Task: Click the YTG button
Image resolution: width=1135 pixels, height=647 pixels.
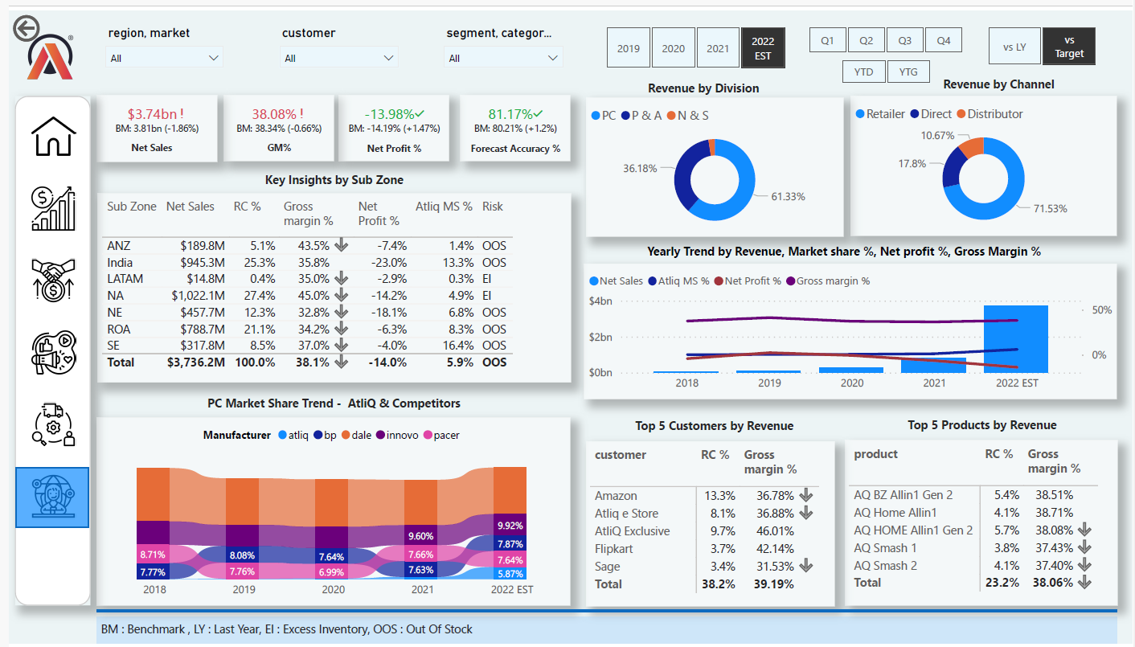Action: 908,71
